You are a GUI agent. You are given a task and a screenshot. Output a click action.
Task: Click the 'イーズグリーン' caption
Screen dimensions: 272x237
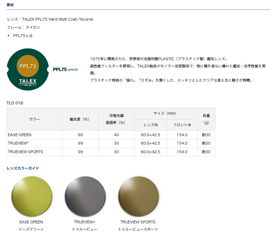point(31,229)
